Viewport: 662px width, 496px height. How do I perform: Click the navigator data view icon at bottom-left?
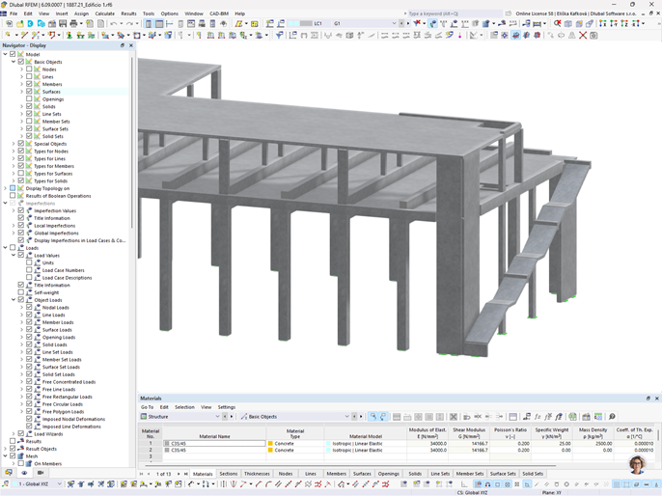pyautogui.click(x=9, y=473)
